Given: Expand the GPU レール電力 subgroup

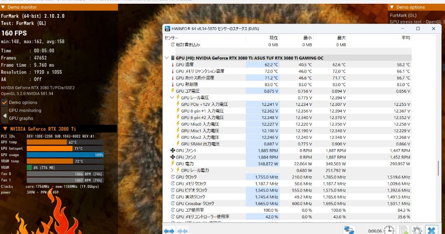Looking at the screenshot, I should [172, 170].
